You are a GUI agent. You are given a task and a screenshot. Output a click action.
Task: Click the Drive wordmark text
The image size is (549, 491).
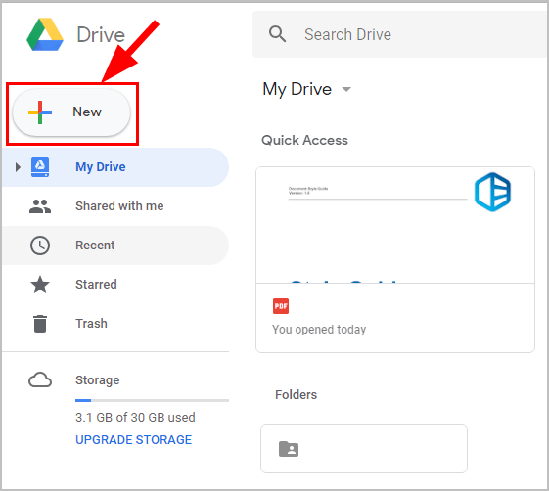(x=101, y=34)
